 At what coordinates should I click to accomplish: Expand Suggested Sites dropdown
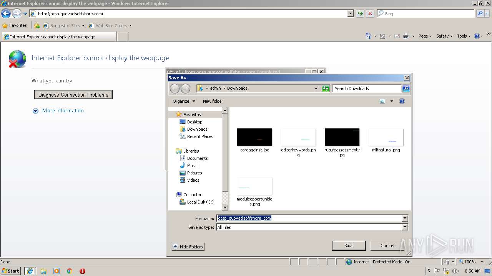pyautogui.click(x=83, y=26)
